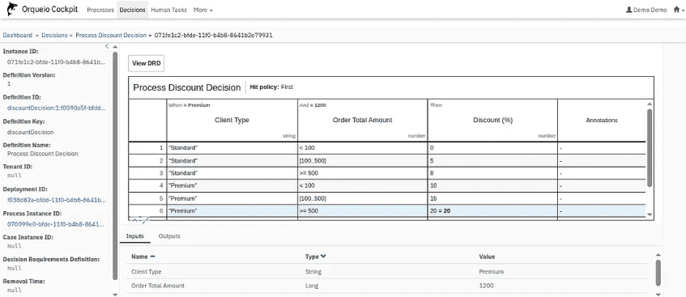Select the [100..500] cell in rule 2
The image size is (686, 297).
pos(362,160)
